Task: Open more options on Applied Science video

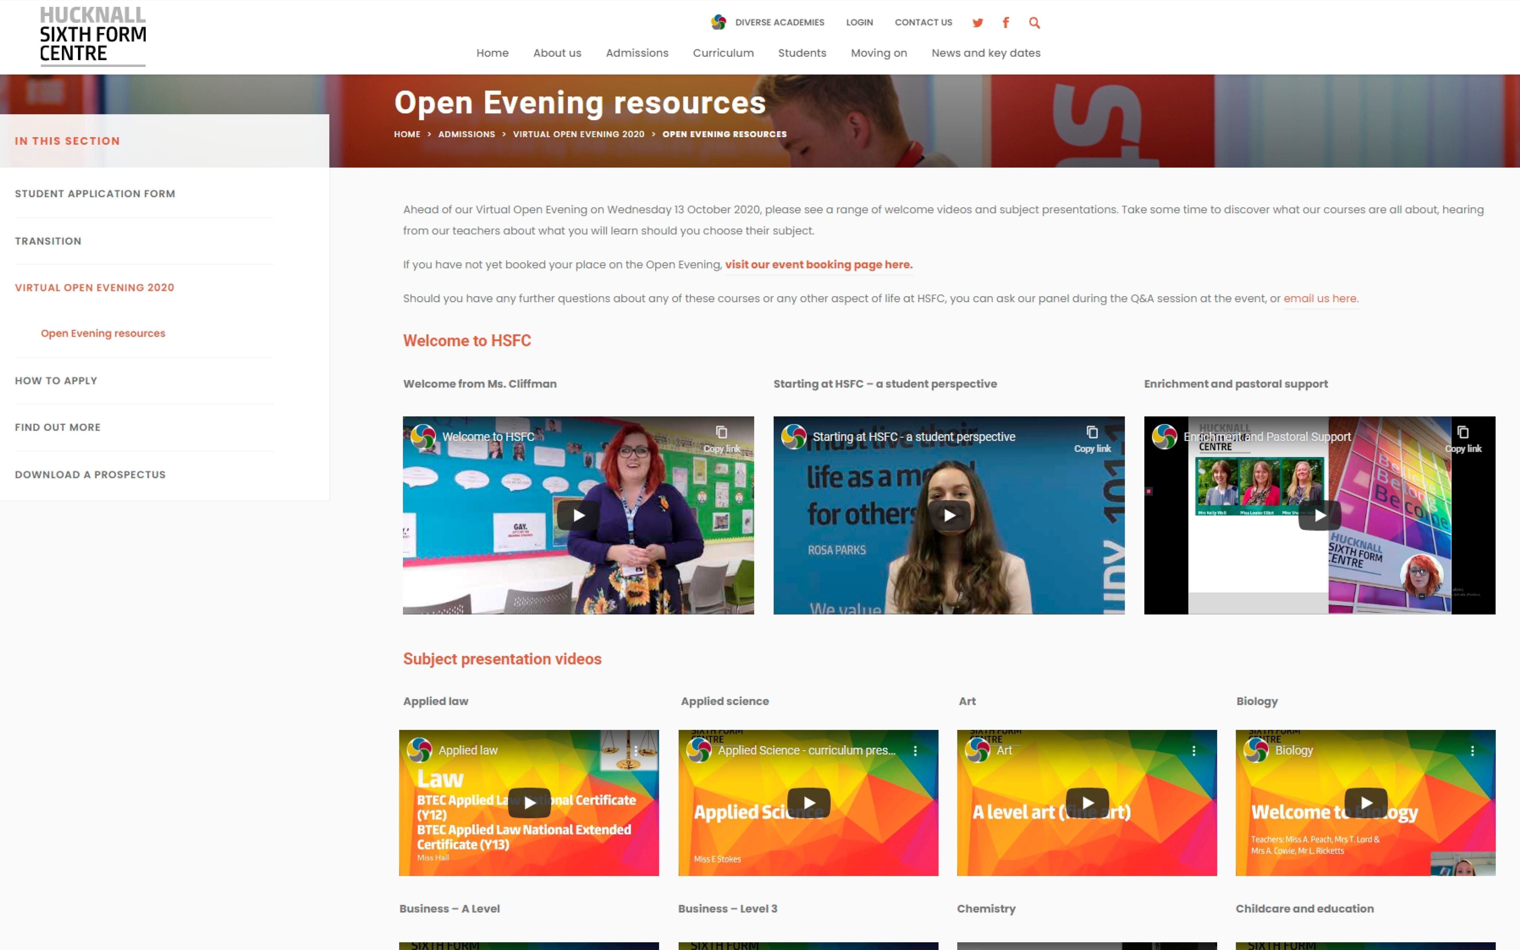Action: 915,750
